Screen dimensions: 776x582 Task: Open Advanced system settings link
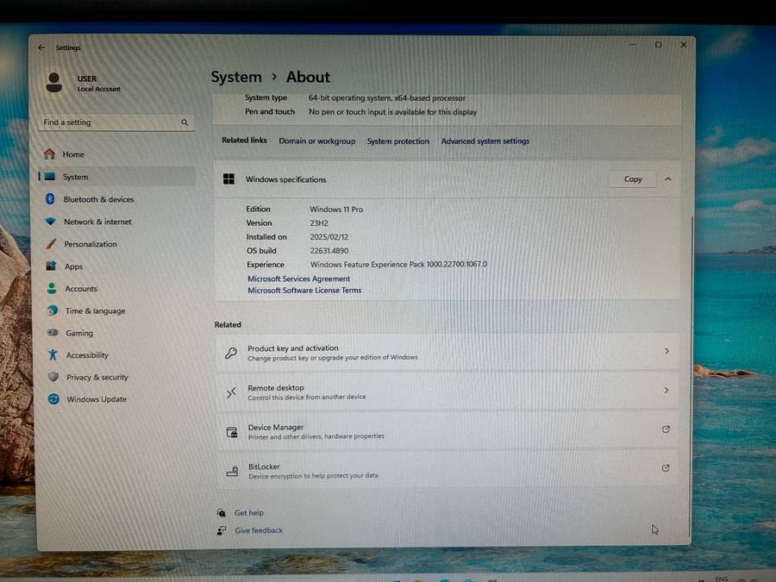coord(485,141)
